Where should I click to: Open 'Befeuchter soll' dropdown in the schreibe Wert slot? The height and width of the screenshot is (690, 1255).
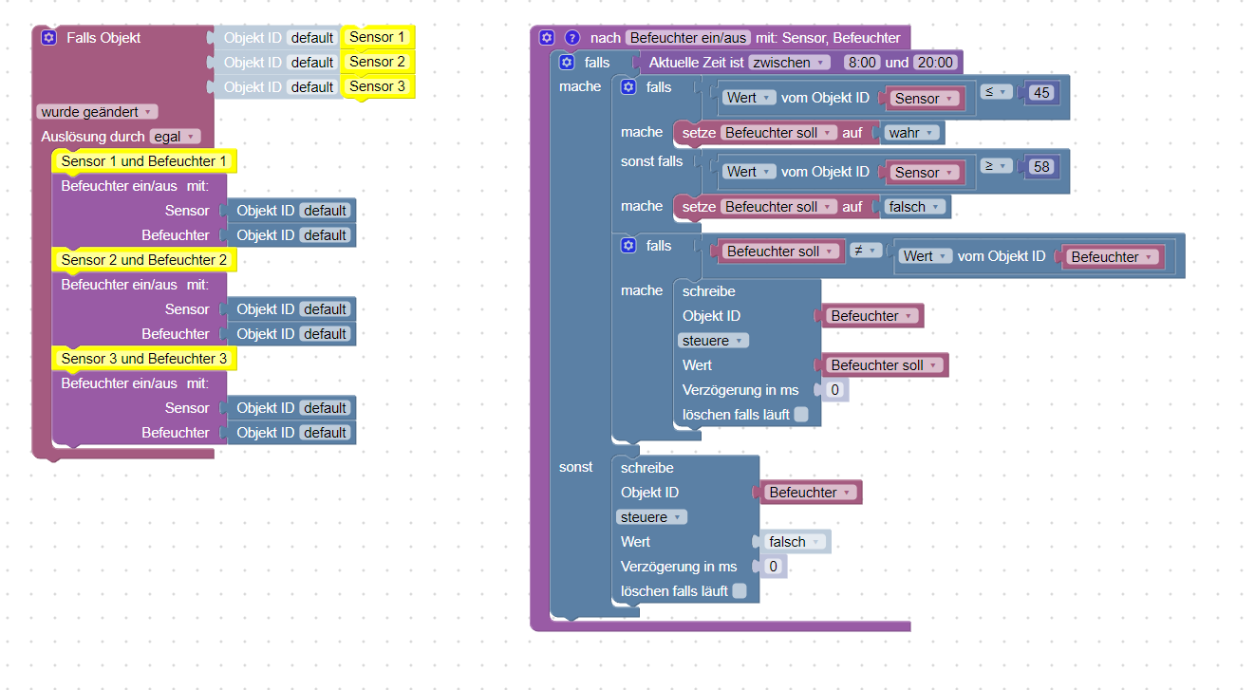click(887, 365)
